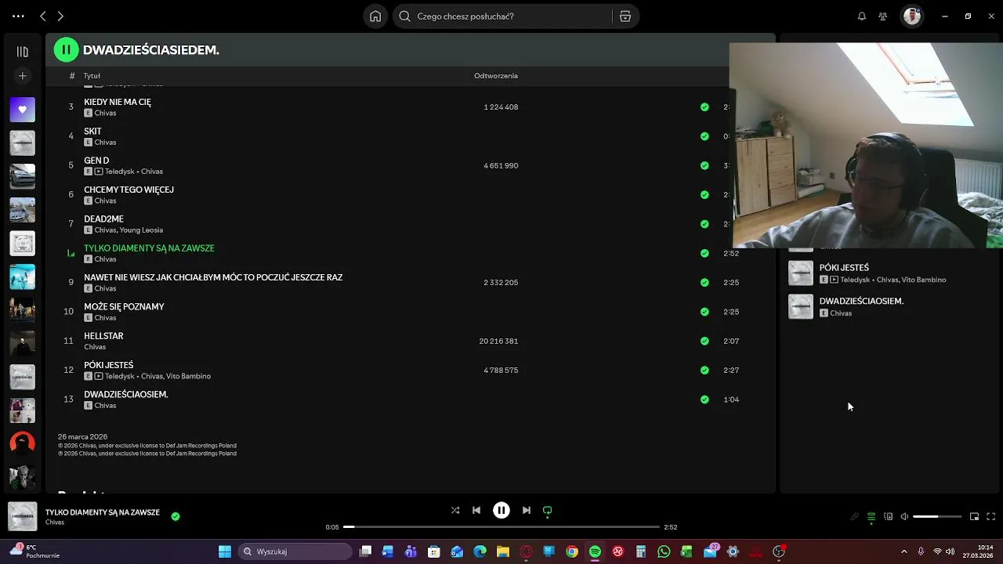
Task: Select track CHCEMY TEGO WIĘCEJ
Action: [x=129, y=190]
